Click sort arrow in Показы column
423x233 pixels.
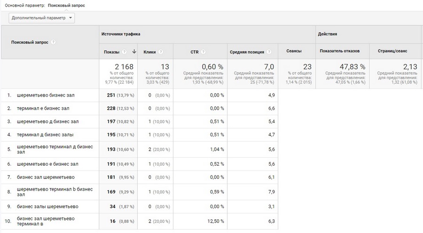click(x=134, y=52)
